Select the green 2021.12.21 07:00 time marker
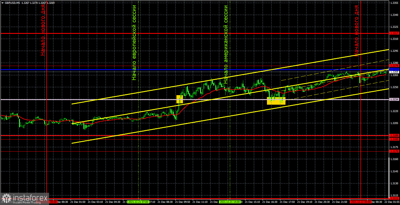The image size is (400, 205). (139, 202)
